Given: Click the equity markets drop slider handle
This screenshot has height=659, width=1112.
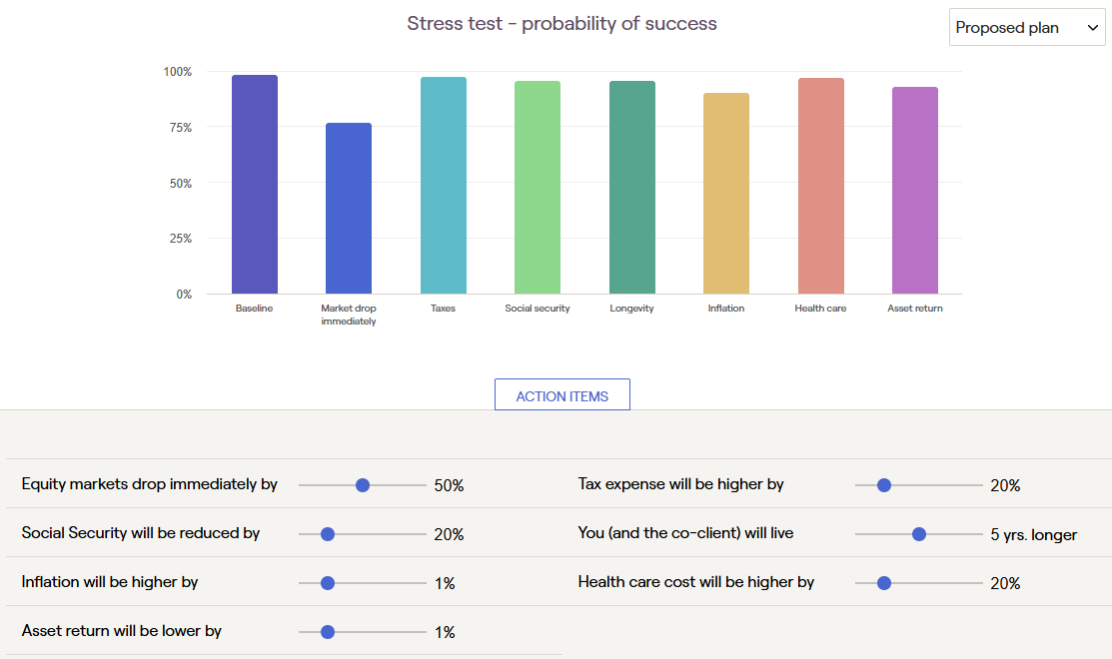Looking at the screenshot, I should click(363, 485).
